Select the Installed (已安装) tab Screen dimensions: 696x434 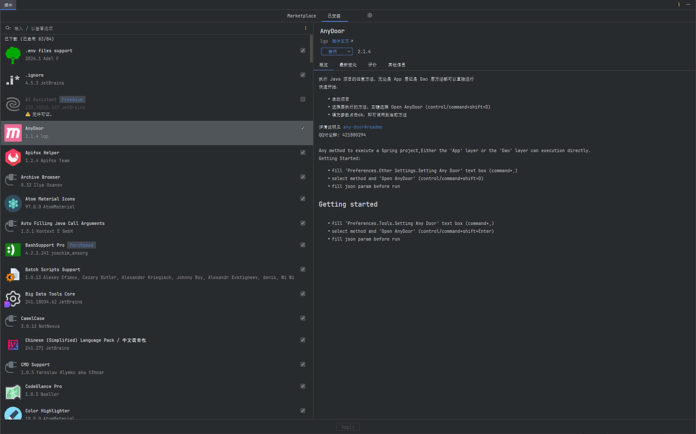[x=334, y=16]
